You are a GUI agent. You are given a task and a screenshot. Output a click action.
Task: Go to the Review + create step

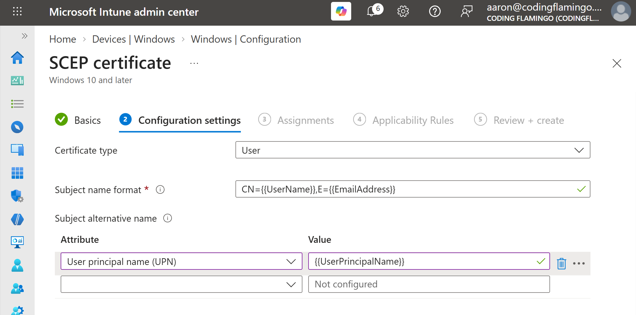tap(519, 120)
